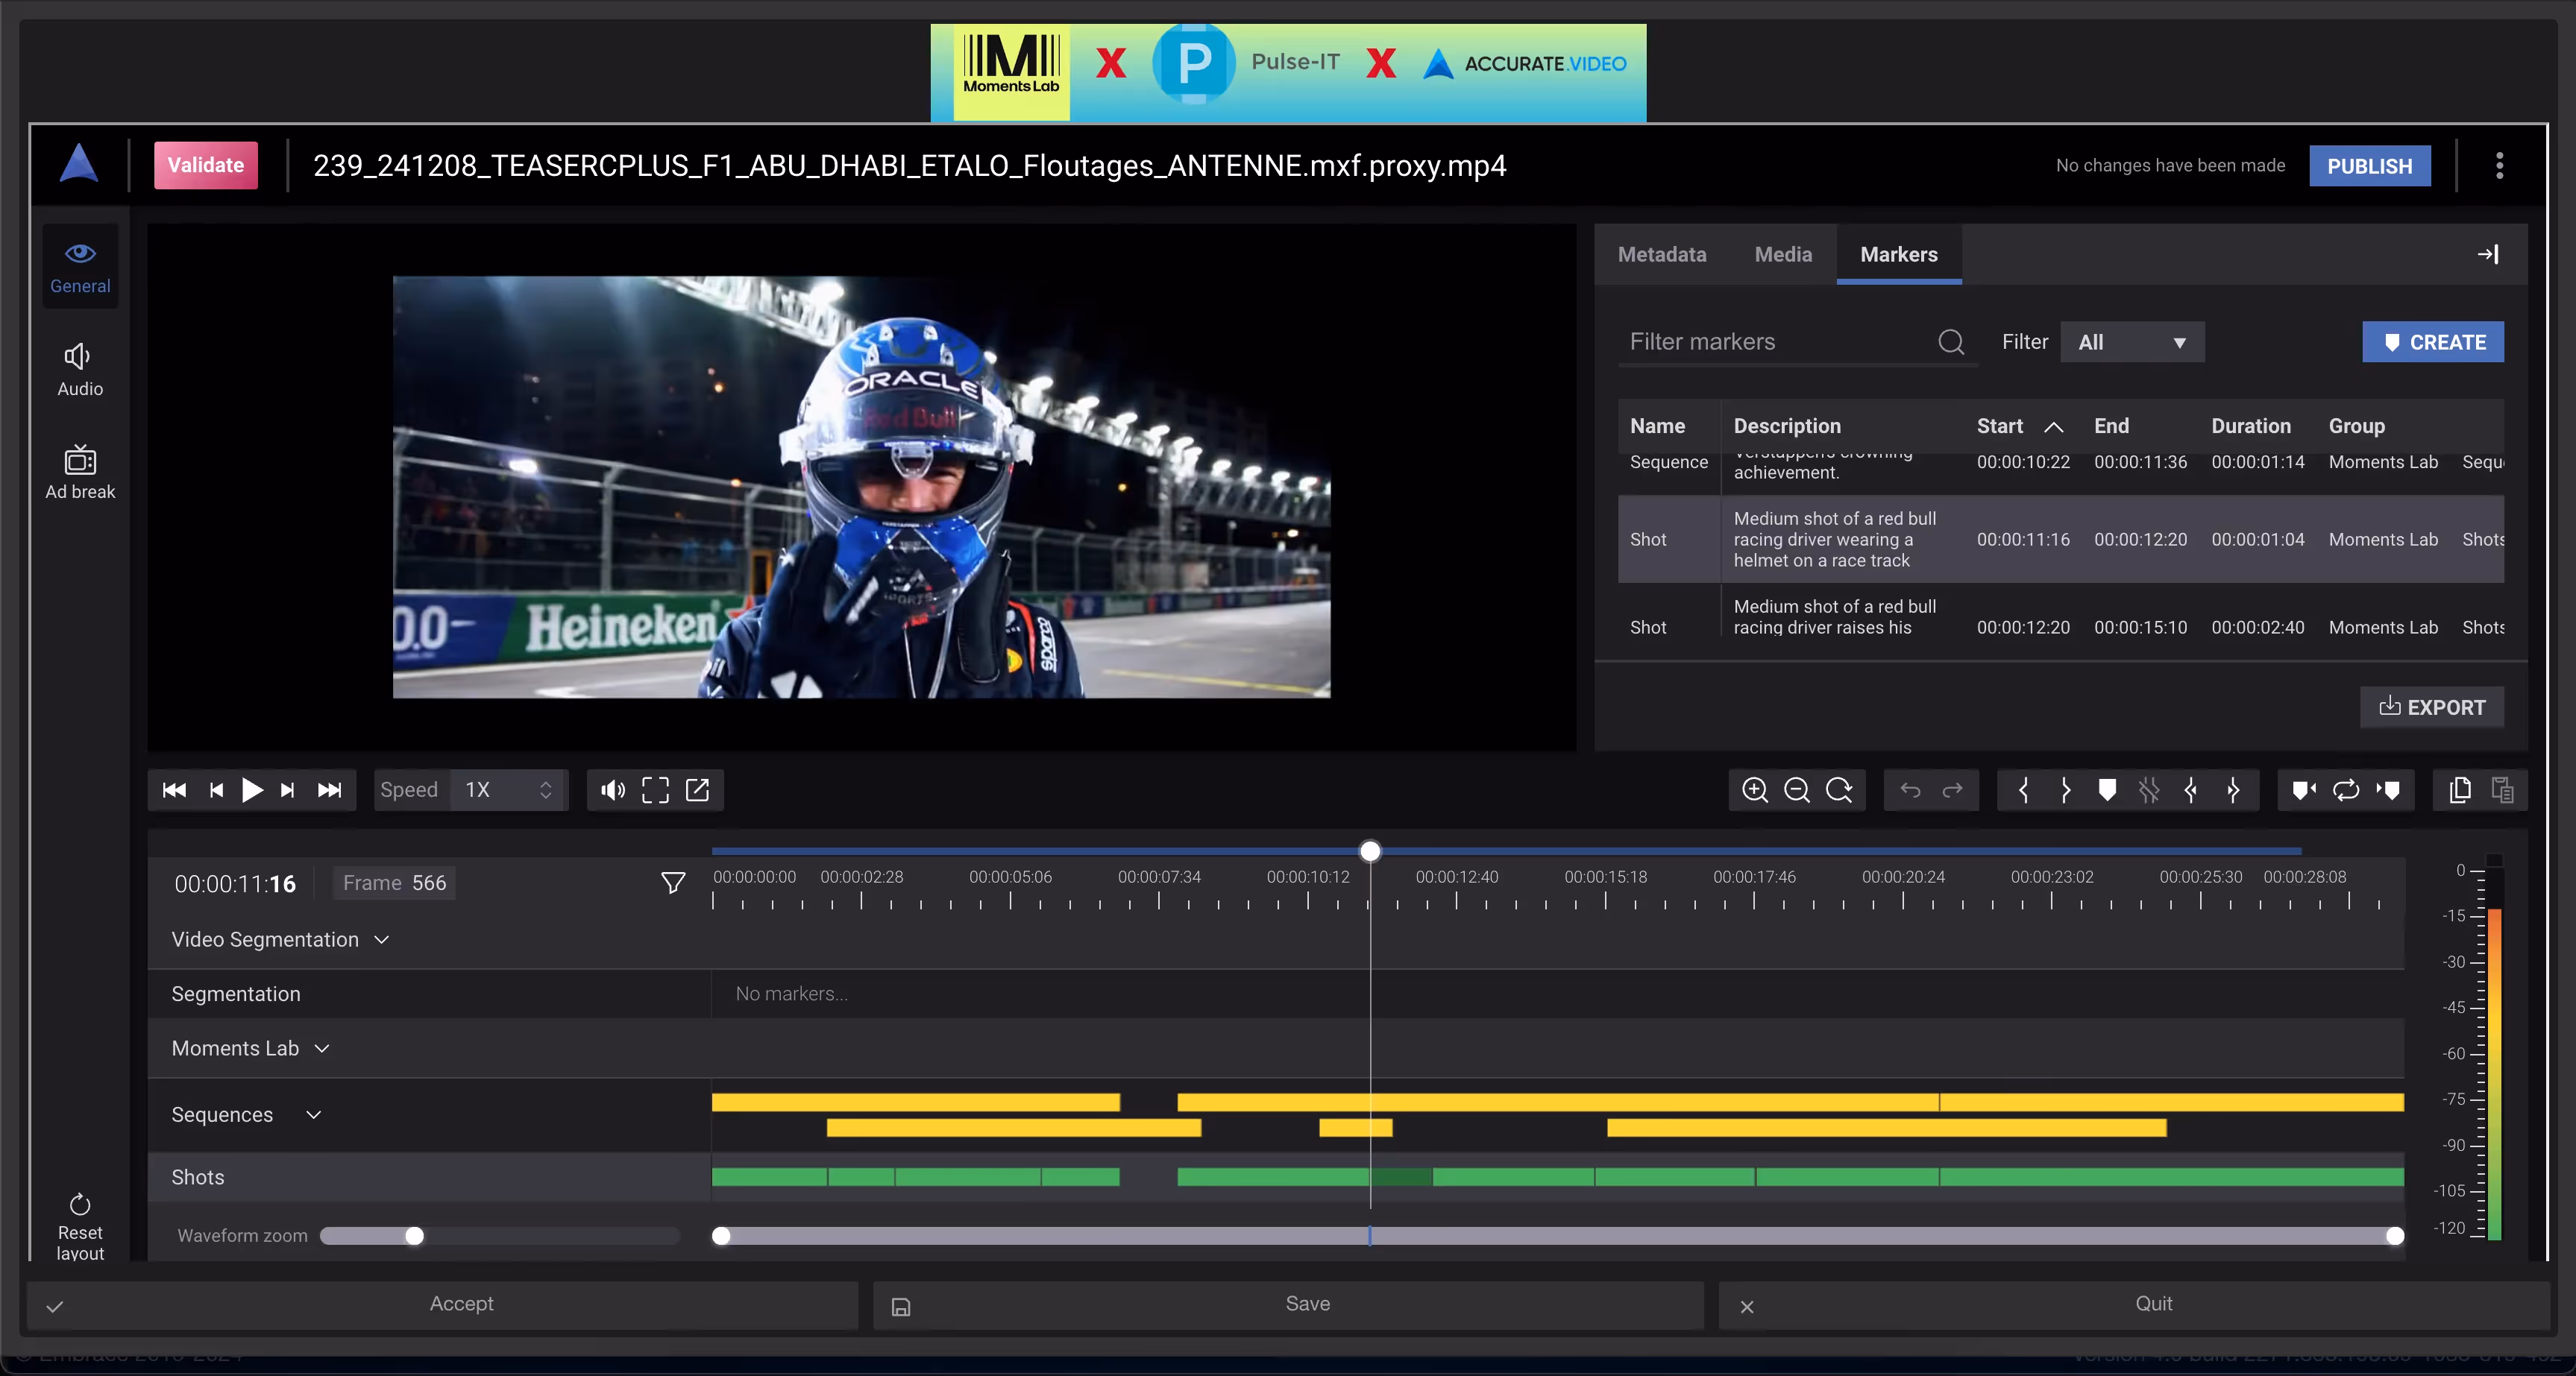The height and width of the screenshot is (1376, 2576).
Task: Click the zoom out timeline icon
Action: pyautogui.click(x=1796, y=790)
